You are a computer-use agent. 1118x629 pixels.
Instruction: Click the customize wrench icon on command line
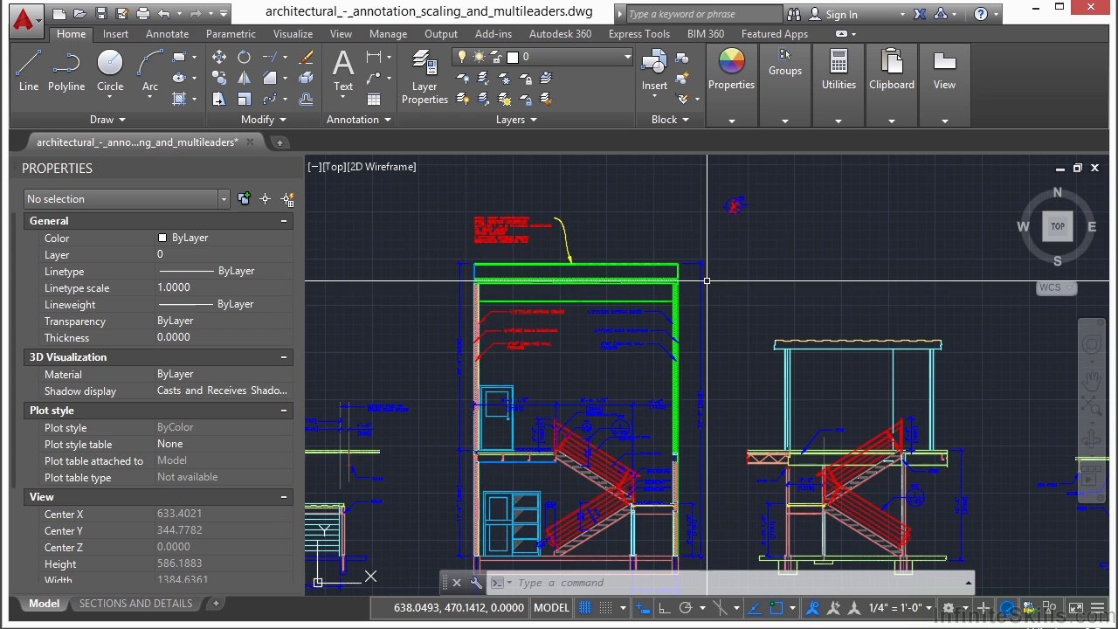476,583
